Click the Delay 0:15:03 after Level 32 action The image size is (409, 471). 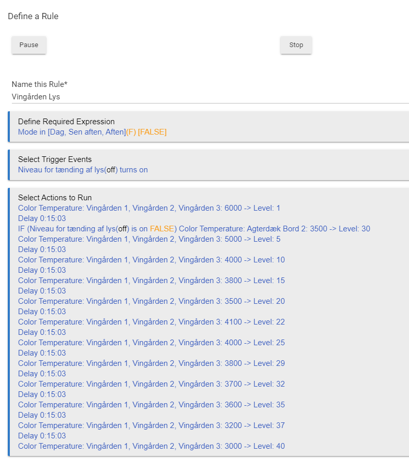pos(42,395)
